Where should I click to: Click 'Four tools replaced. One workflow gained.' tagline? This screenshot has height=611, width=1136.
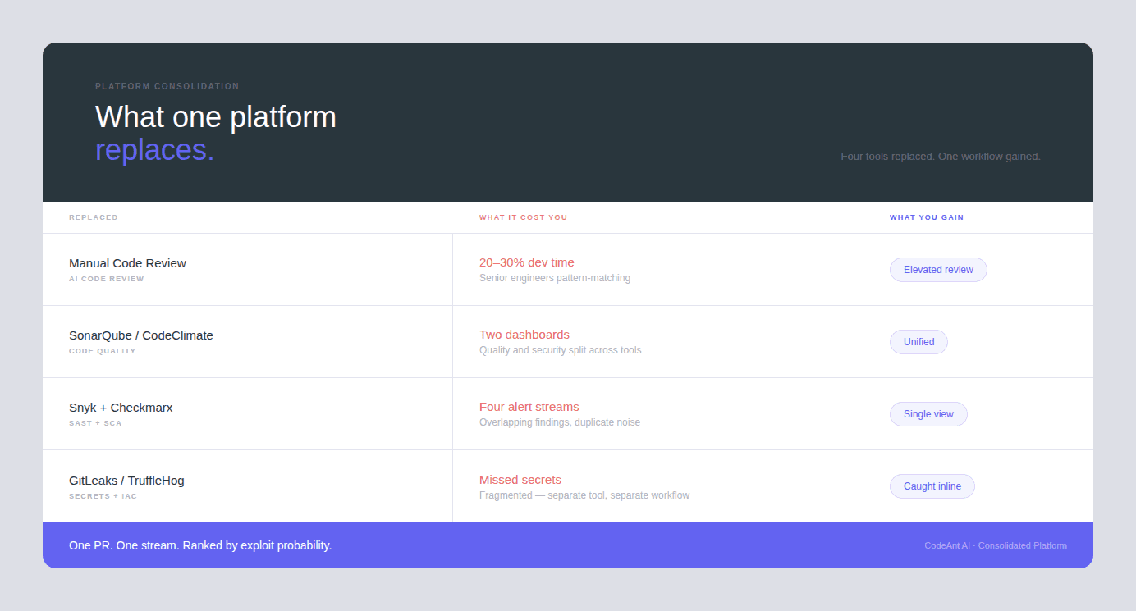click(941, 156)
